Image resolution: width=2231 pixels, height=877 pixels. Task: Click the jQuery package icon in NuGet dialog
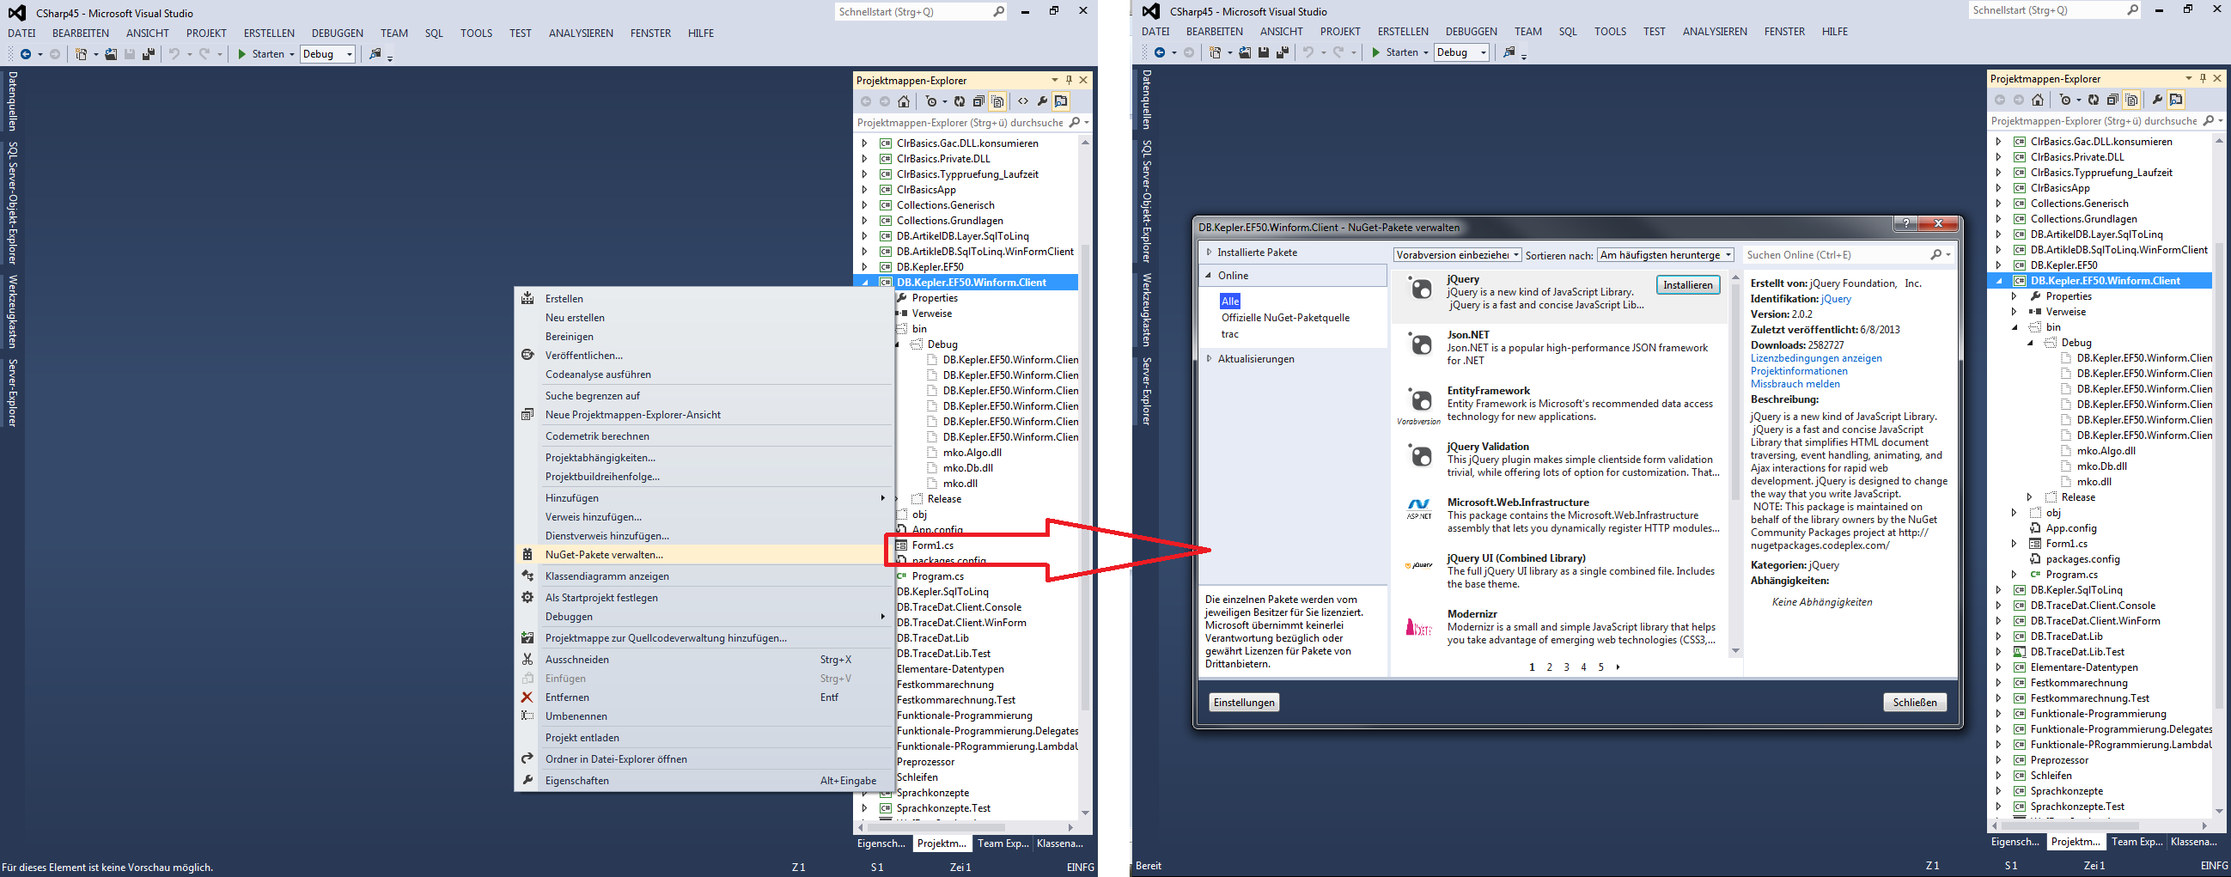coord(1420,289)
